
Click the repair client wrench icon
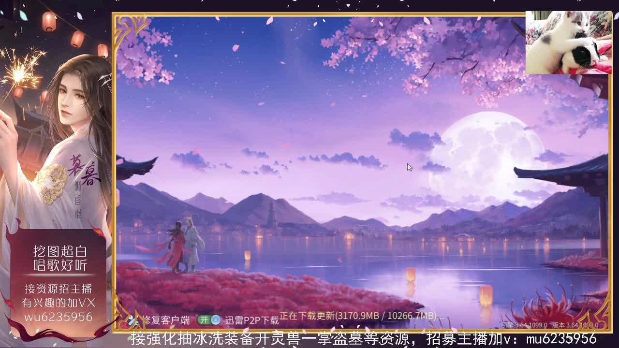133,320
